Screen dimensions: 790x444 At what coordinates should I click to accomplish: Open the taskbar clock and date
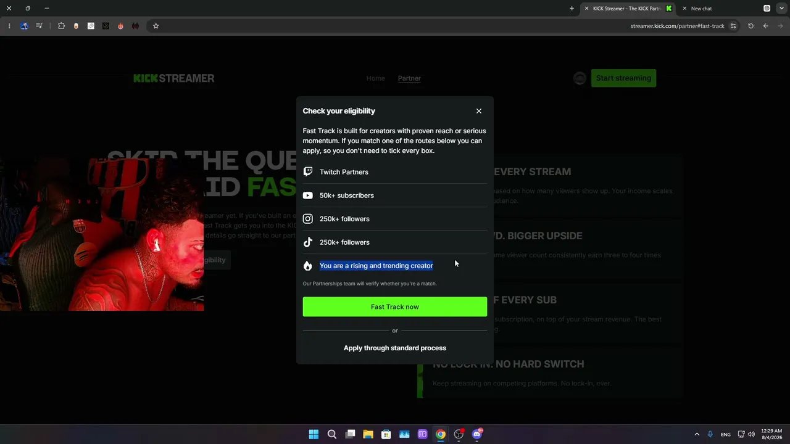click(x=771, y=434)
